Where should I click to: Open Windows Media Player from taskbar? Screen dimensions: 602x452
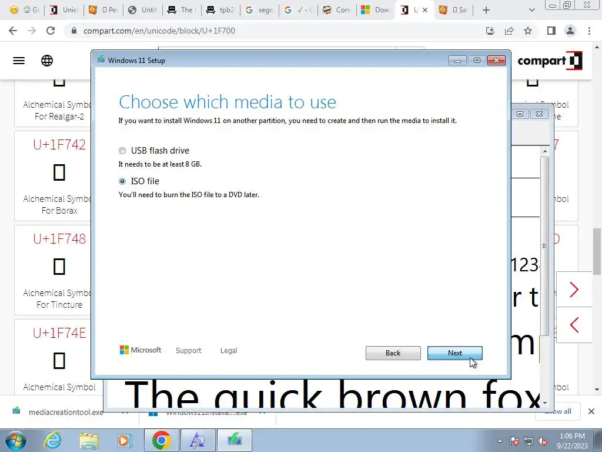click(x=124, y=440)
